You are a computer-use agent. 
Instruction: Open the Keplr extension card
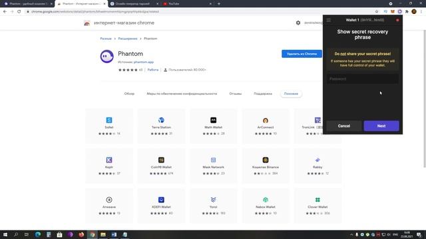click(109, 166)
